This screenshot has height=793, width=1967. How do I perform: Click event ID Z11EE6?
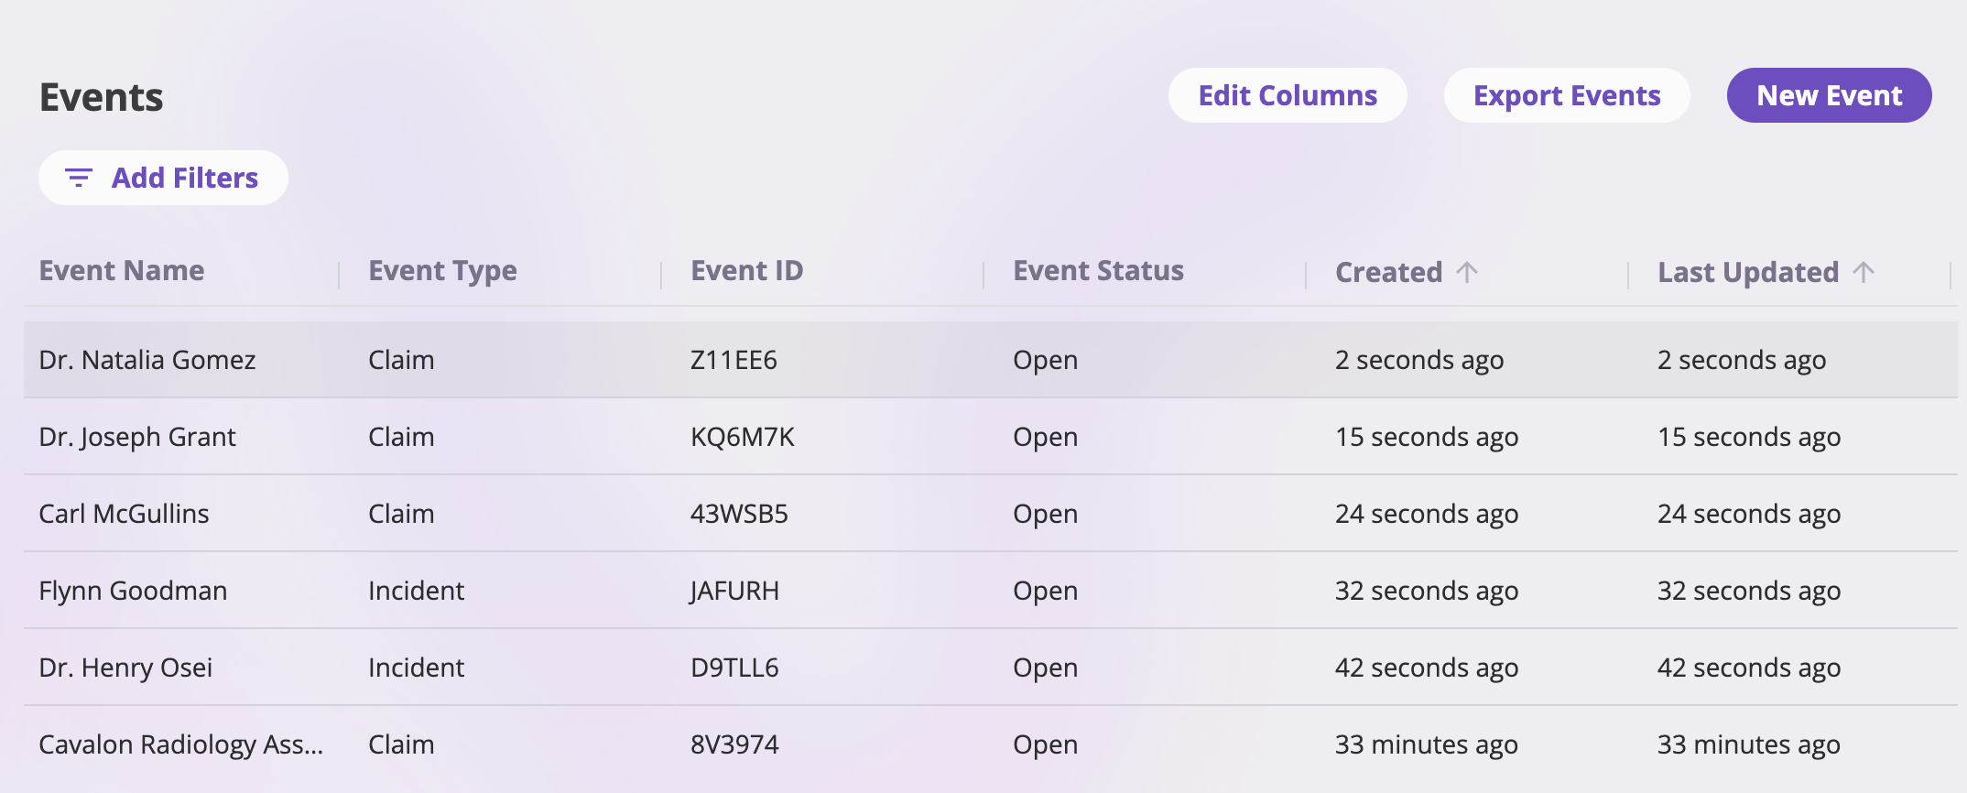[x=734, y=360]
